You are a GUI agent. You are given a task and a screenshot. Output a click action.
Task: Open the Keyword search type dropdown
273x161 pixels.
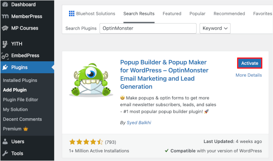click(216, 28)
